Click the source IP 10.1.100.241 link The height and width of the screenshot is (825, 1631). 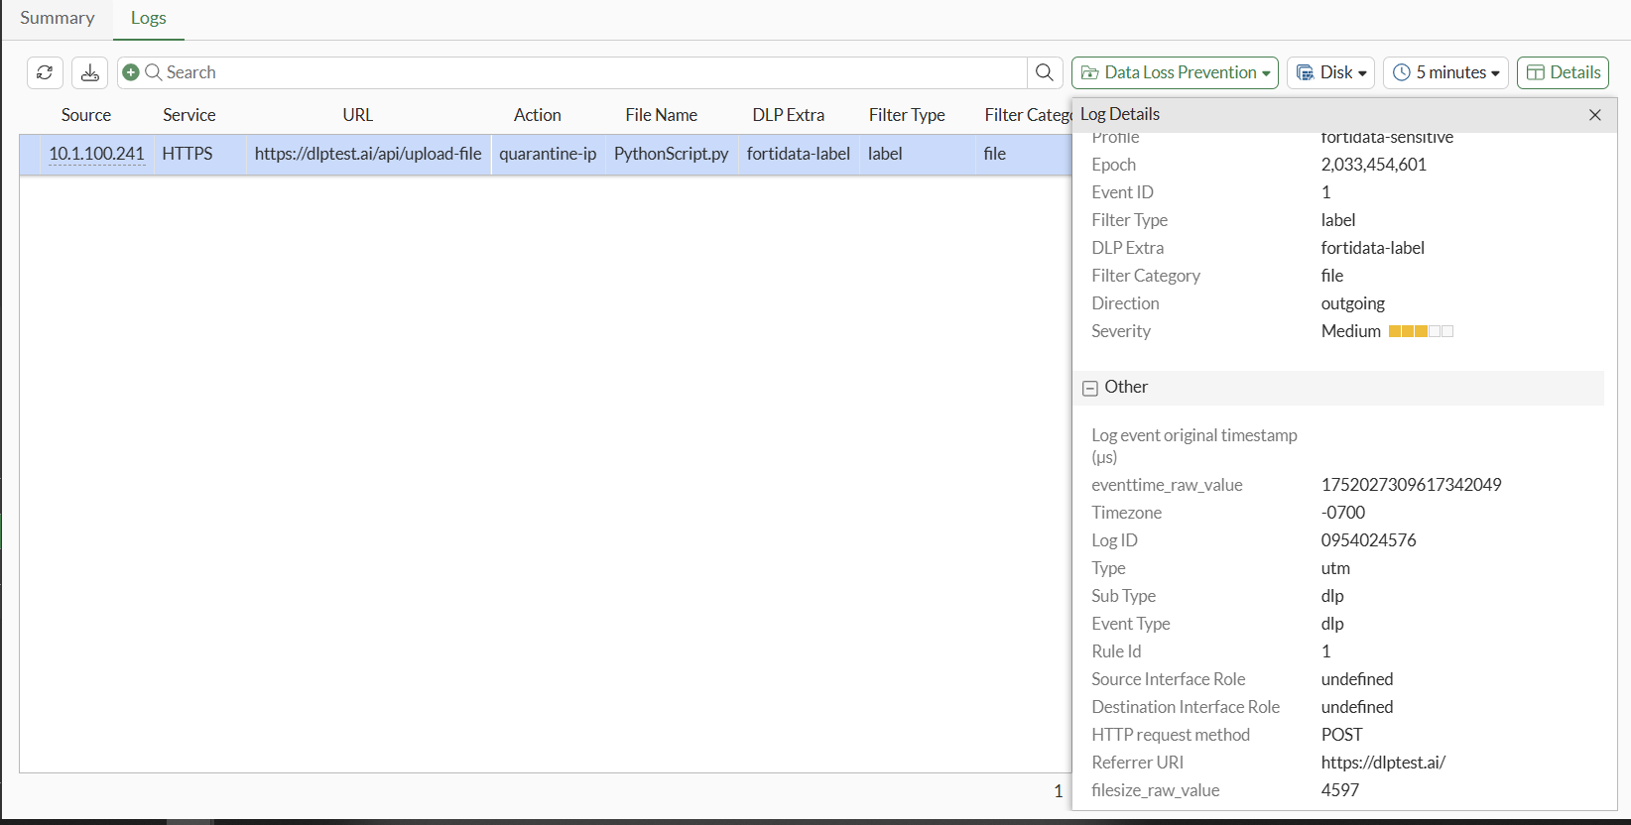pyautogui.click(x=97, y=154)
